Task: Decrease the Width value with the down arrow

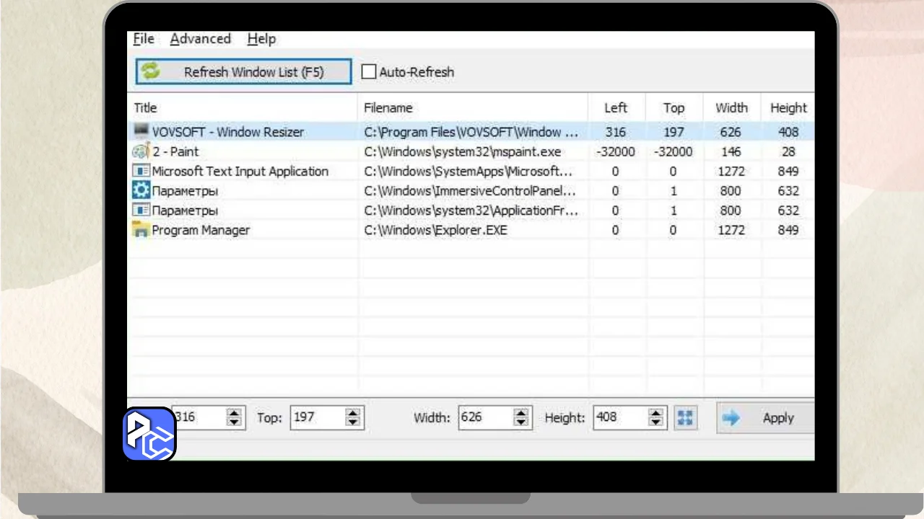Action: click(521, 422)
